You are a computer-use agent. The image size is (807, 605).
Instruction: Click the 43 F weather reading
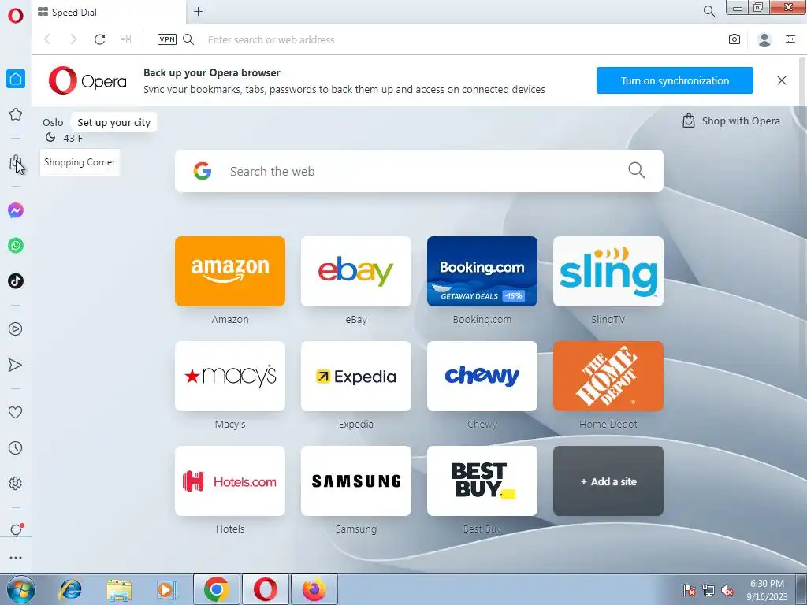point(73,138)
